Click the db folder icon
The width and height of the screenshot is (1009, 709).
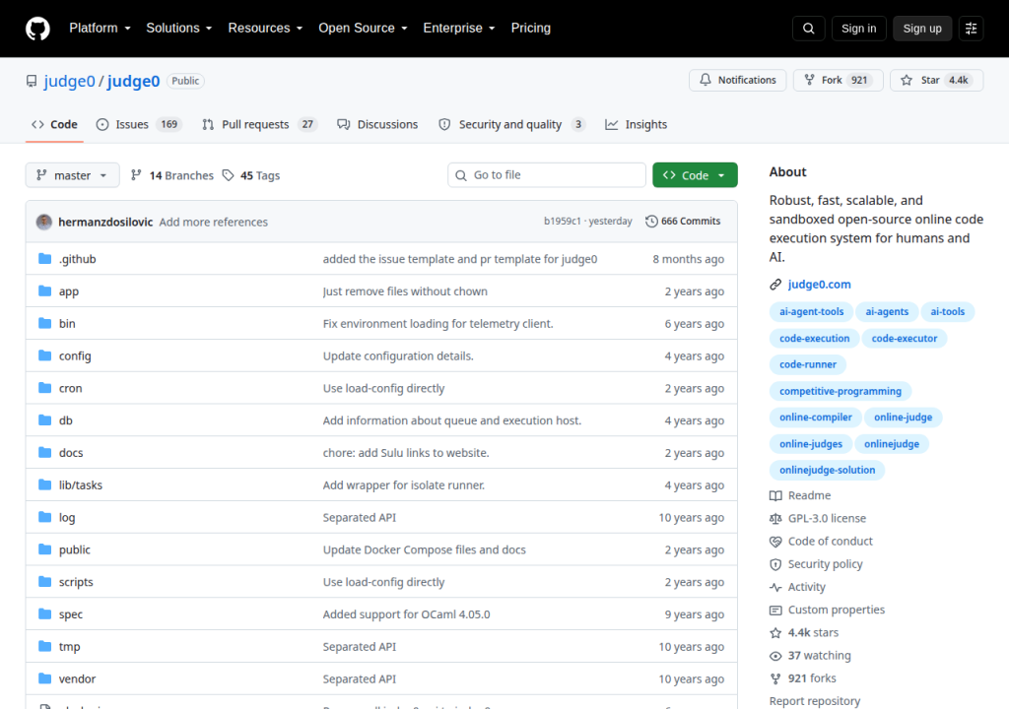click(x=44, y=420)
